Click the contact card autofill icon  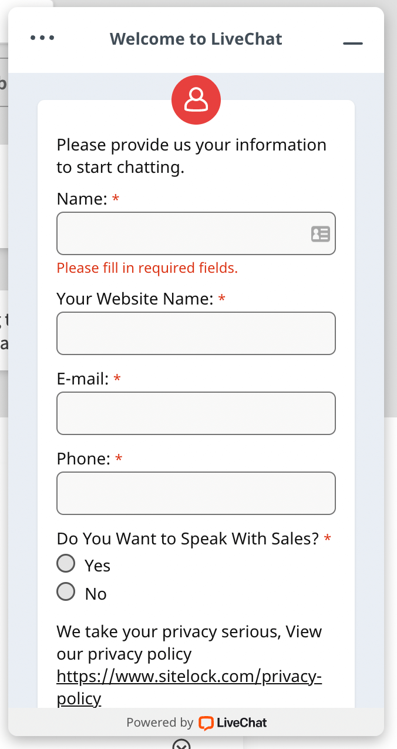[321, 234]
